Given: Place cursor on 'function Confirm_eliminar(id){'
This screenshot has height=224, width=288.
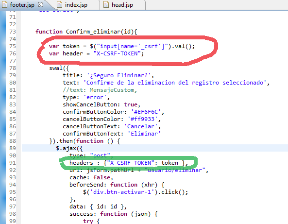Looking at the screenshot, I should point(86,32).
